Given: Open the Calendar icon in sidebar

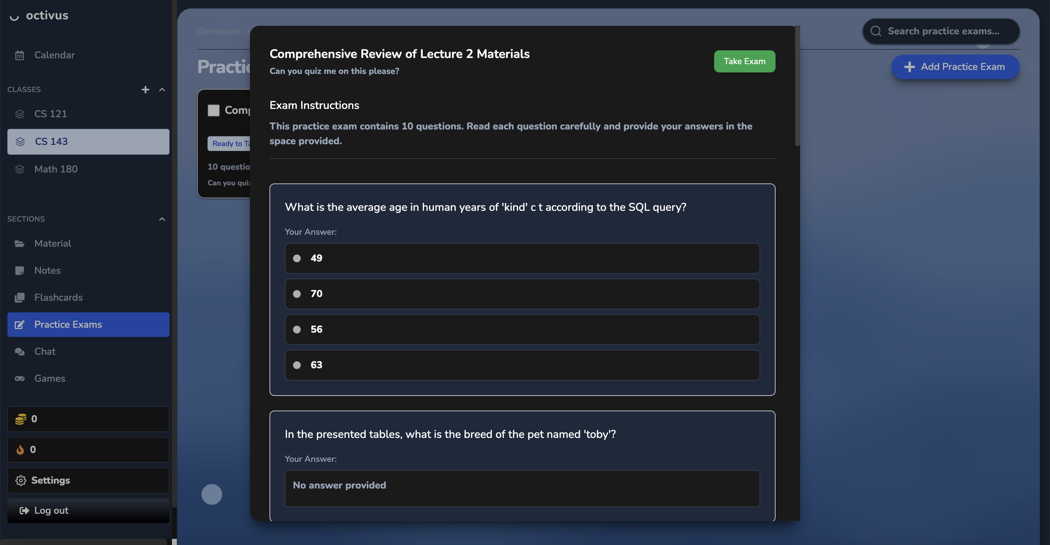Looking at the screenshot, I should (x=20, y=55).
